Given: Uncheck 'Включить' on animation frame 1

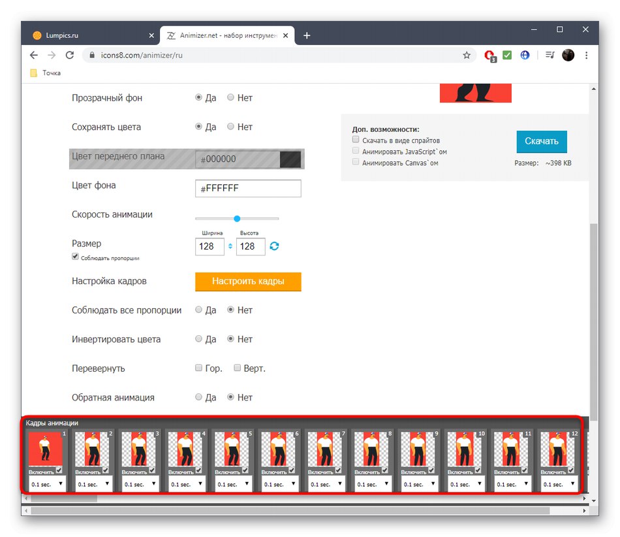Looking at the screenshot, I should click(57, 470).
